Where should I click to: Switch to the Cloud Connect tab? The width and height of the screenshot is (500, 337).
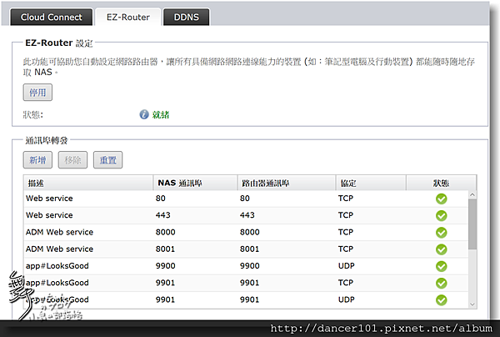[x=52, y=17]
